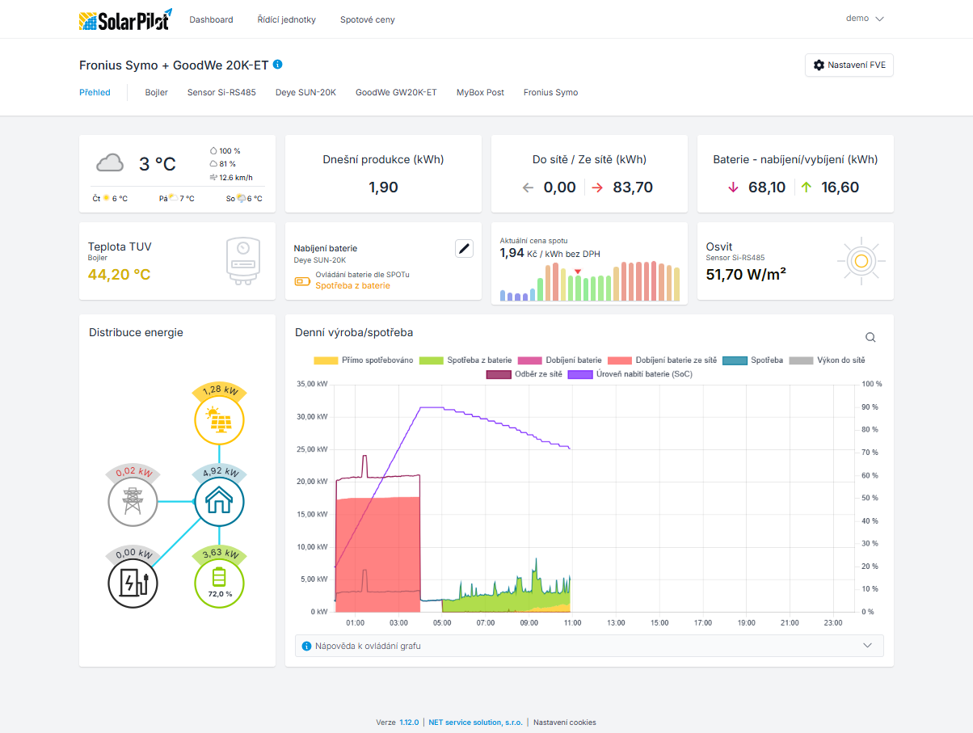Open the 'Nastavení cookies' link
The image size is (973, 733).
coord(564,722)
